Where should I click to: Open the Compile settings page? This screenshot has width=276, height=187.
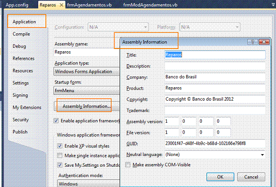click(21, 34)
